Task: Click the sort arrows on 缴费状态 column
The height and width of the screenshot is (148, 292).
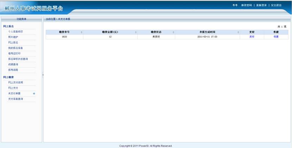Action: pos(173,32)
